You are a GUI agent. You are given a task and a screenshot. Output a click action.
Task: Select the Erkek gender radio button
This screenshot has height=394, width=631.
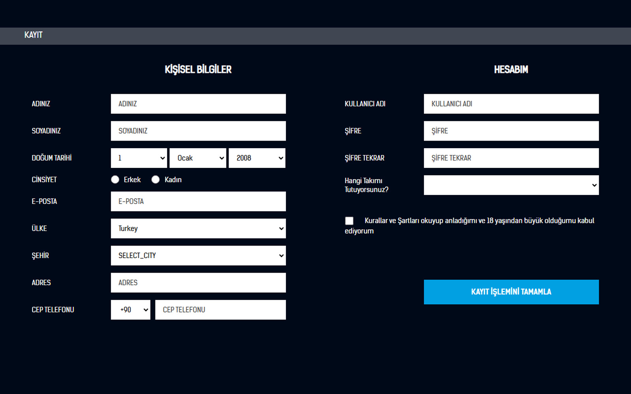[x=115, y=180]
